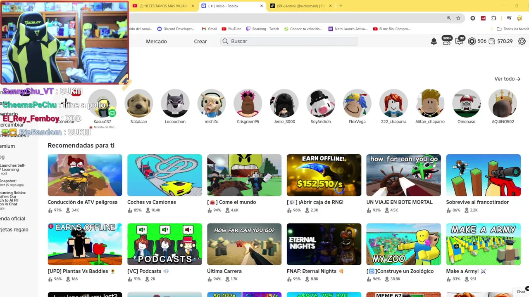Open the browser extensions puzzle icon

tap(494, 18)
